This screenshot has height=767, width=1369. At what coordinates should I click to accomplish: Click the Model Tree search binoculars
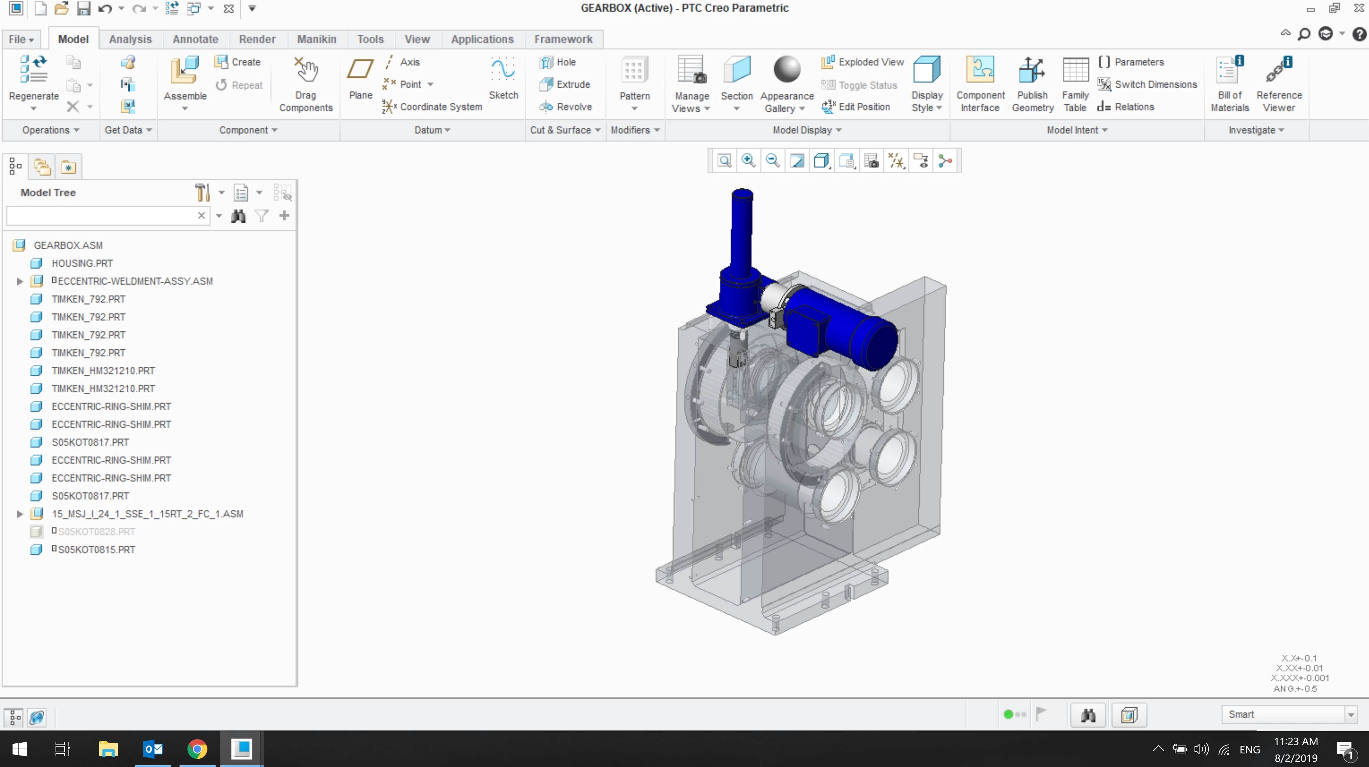pyautogui.click(x=238, y=216)
